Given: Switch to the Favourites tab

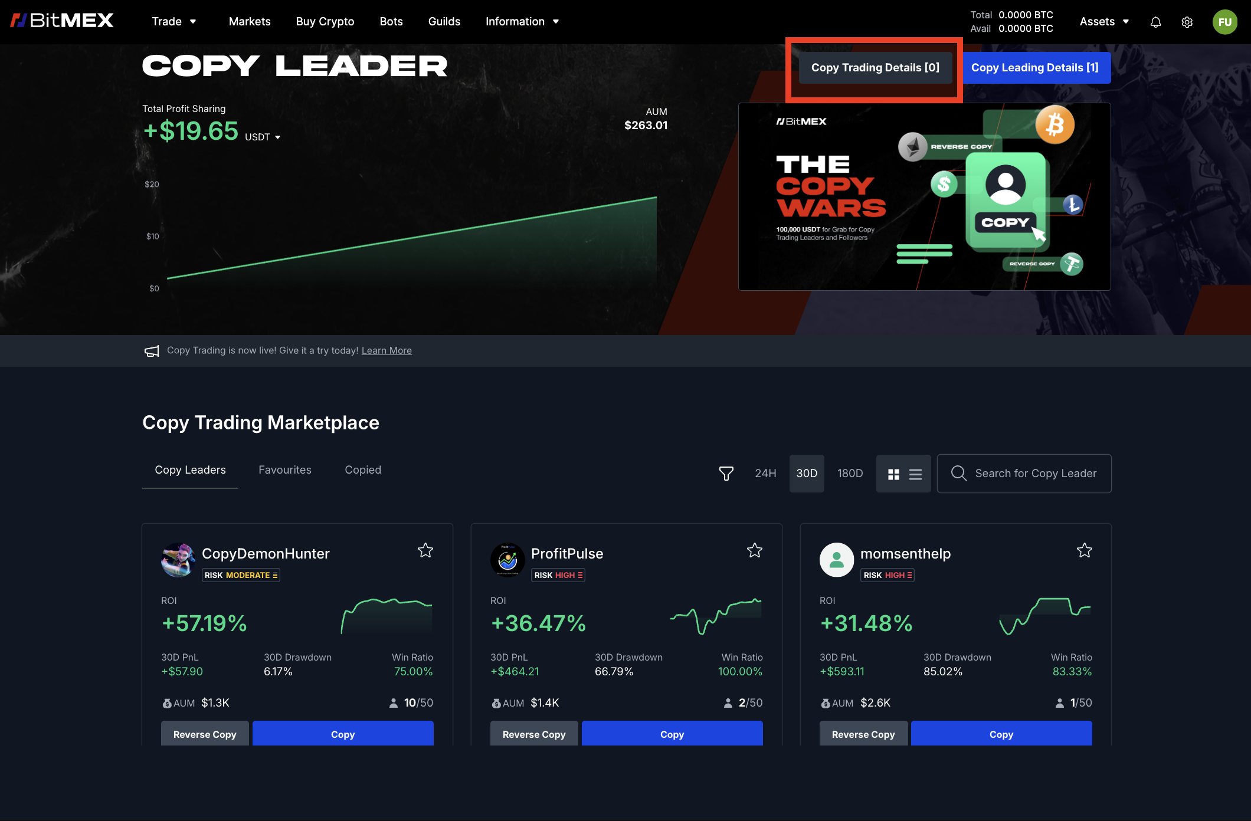Looking at the screenshot, I should click(285, 470).
